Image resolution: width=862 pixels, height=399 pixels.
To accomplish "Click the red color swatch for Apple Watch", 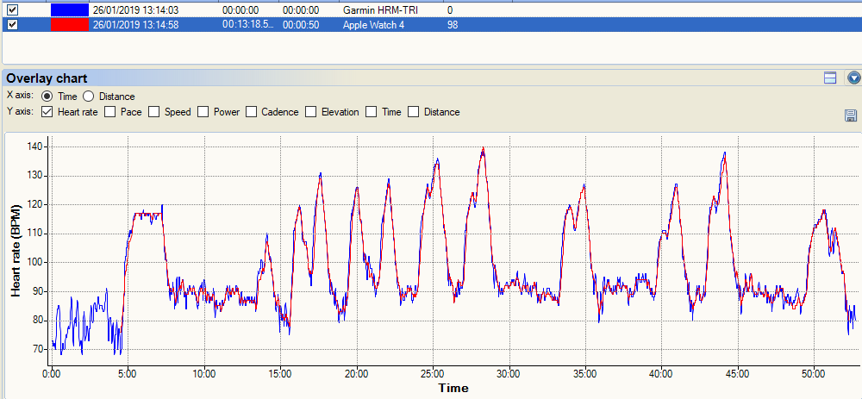I will [x=69, y=24].
